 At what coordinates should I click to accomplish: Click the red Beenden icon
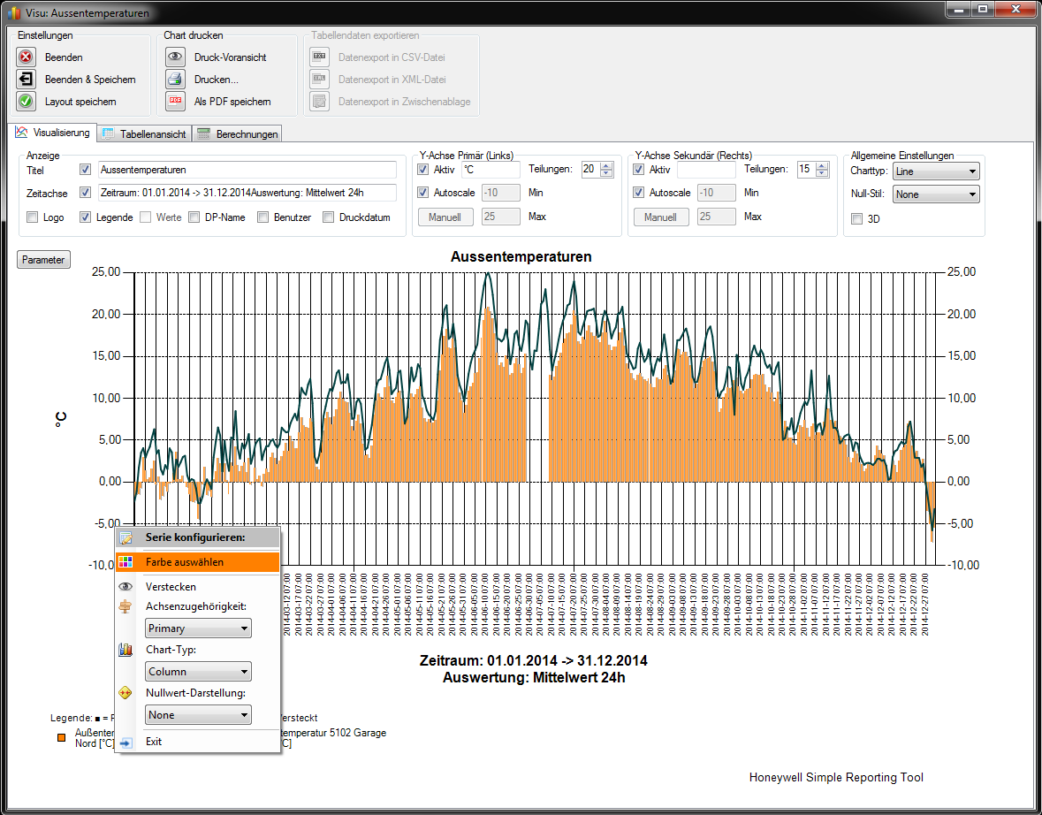pos(26,57)
